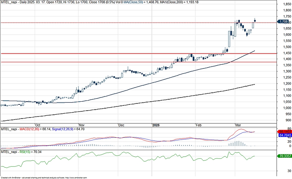This screenshot has height=179, width=292.
Task: Click the 900 price axis label
Action: click(x=288, y=120)
